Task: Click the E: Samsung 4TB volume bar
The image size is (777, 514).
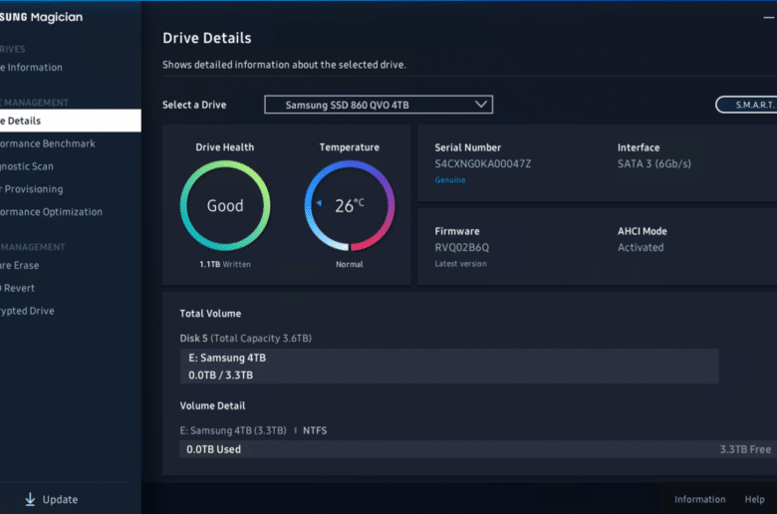Action: coord(449,367)
